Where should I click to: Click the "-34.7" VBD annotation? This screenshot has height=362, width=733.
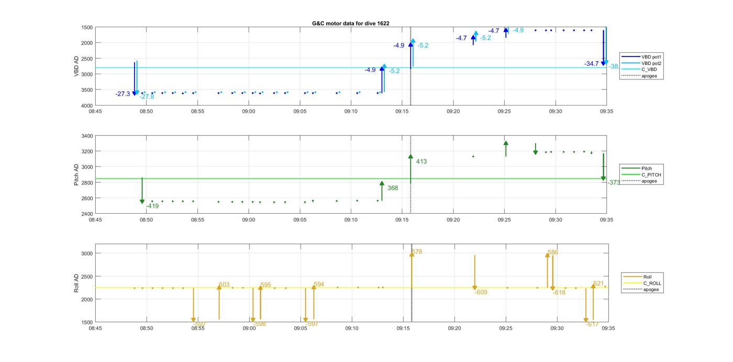point(592,64)
